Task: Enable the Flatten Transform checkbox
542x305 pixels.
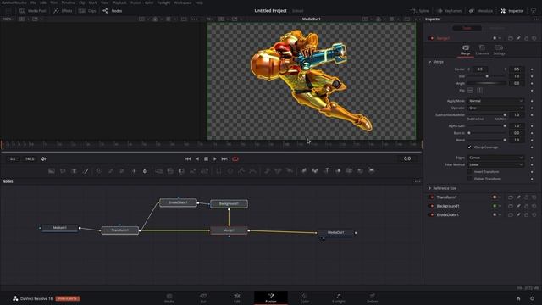Action: pos(470,179)
